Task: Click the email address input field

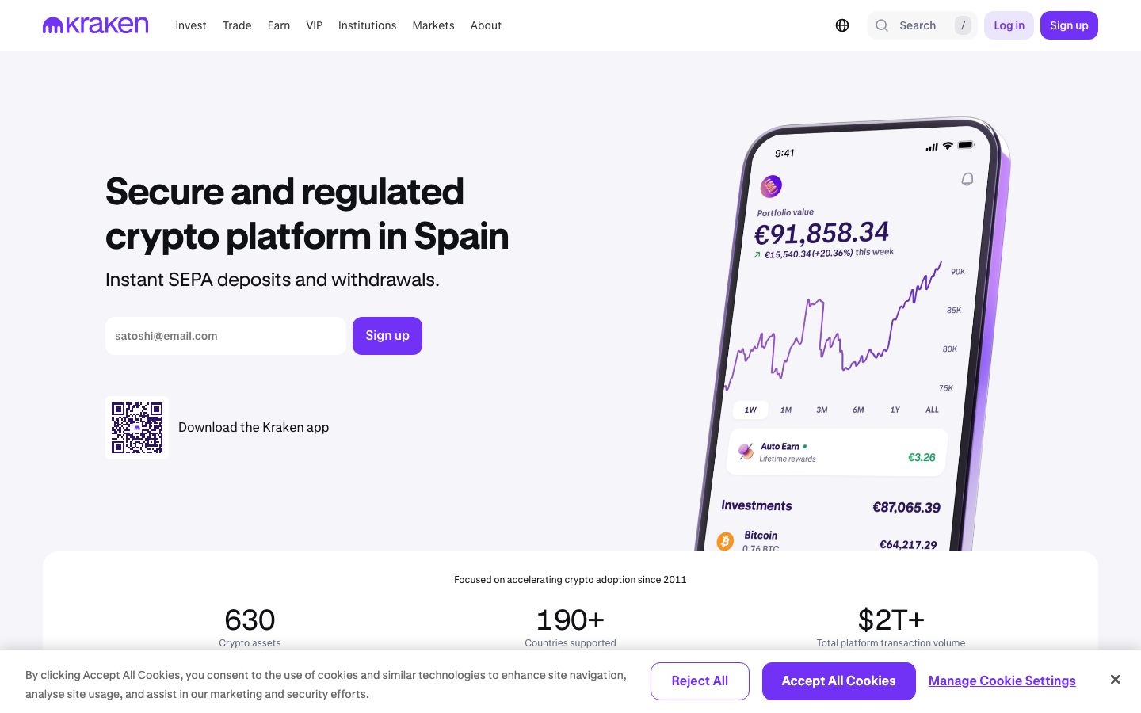Action: 225,335
